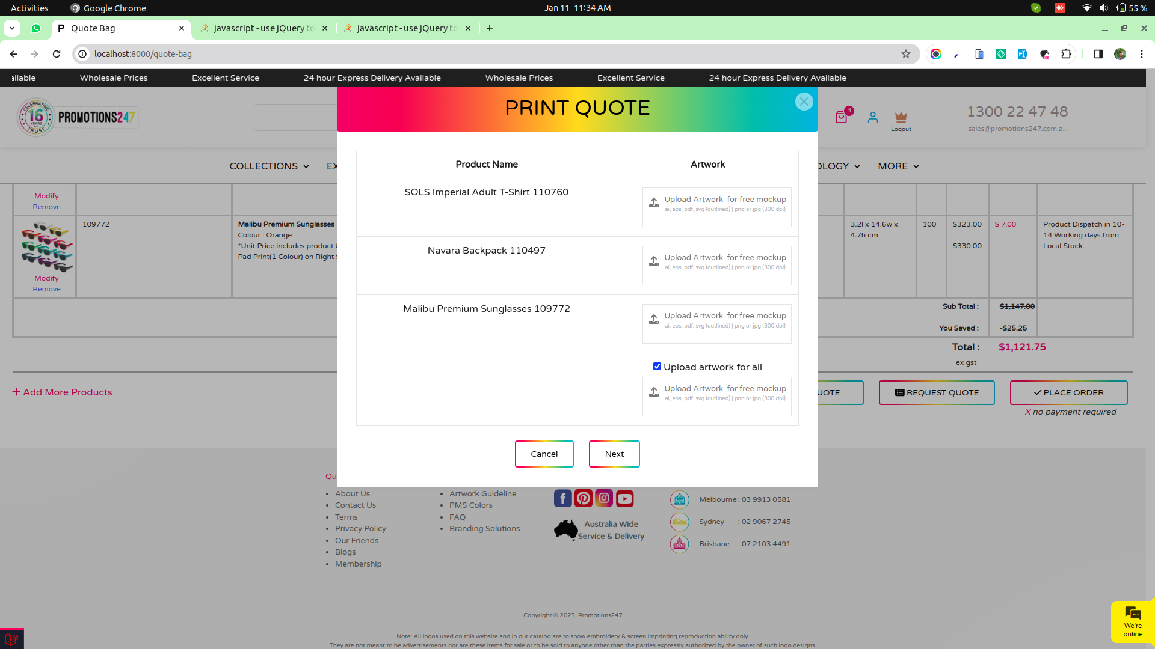Viewport: 1155px width, 649px height.
Task: Click upload icon for Navara Backpack artwork
Action: click(x=654, y=261)
